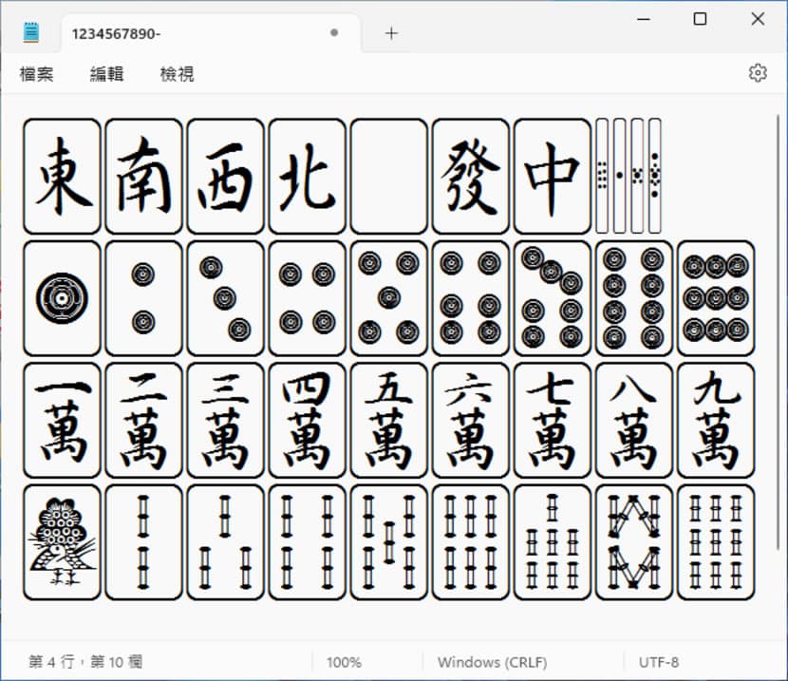The width and height of the screenshot is (788, 681).
Task: Click Windows (CRLF) line ending indicator
Action: pos(492,662)
